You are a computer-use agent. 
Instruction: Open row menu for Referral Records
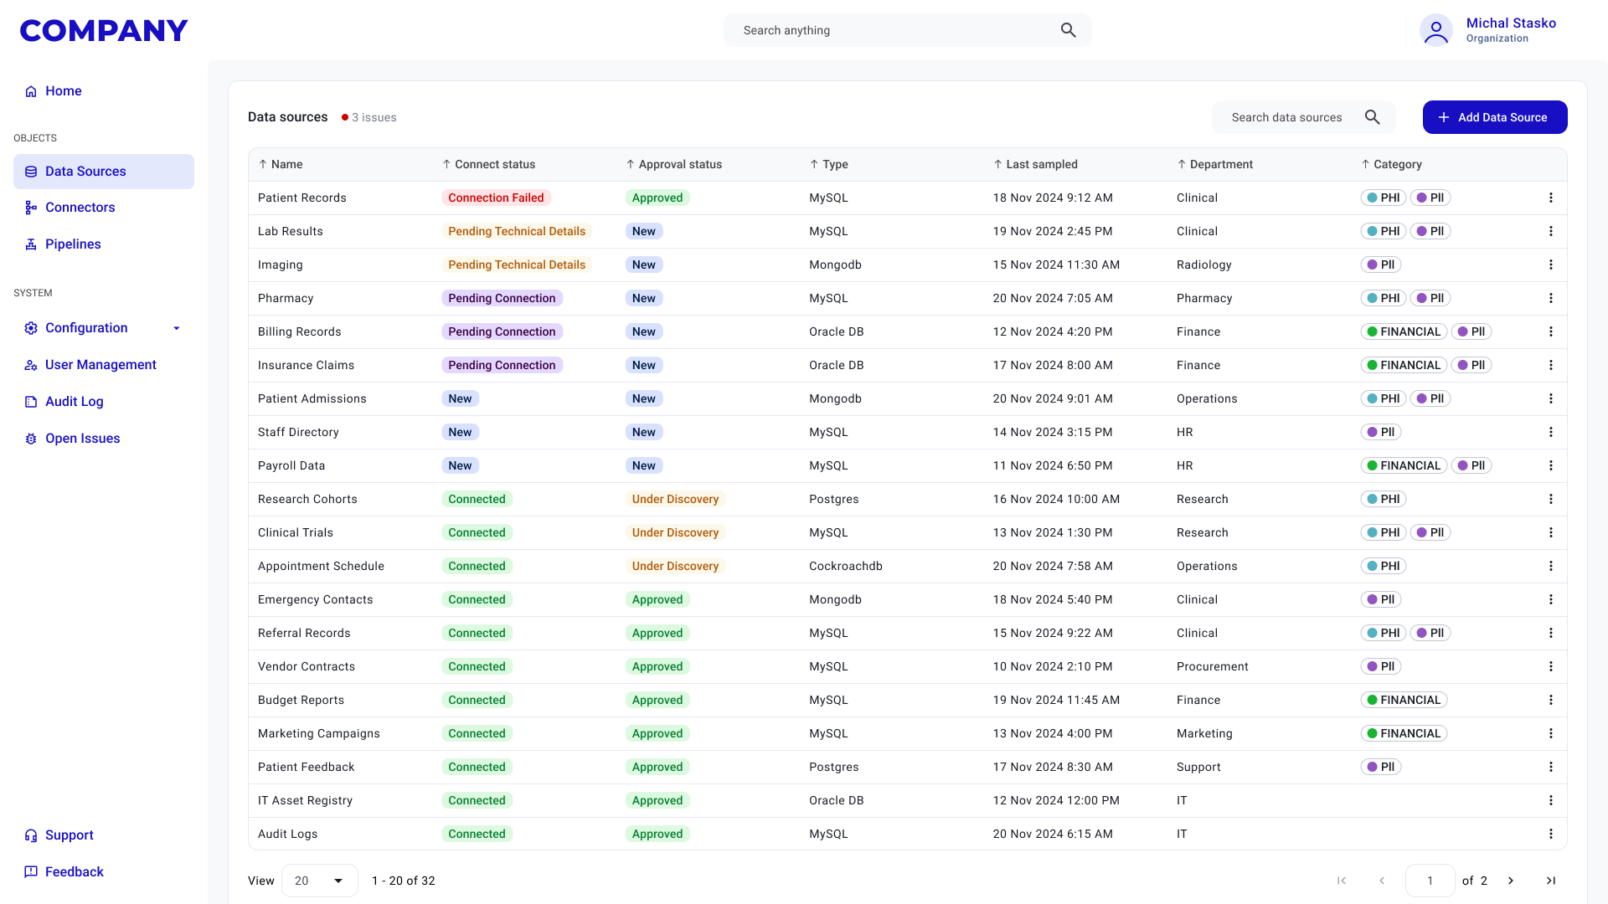[x=1551, y=633]
